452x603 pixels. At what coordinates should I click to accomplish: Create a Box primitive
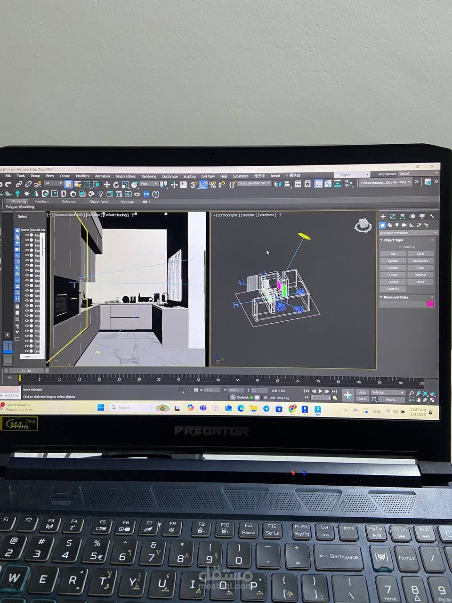click(393, 253)
